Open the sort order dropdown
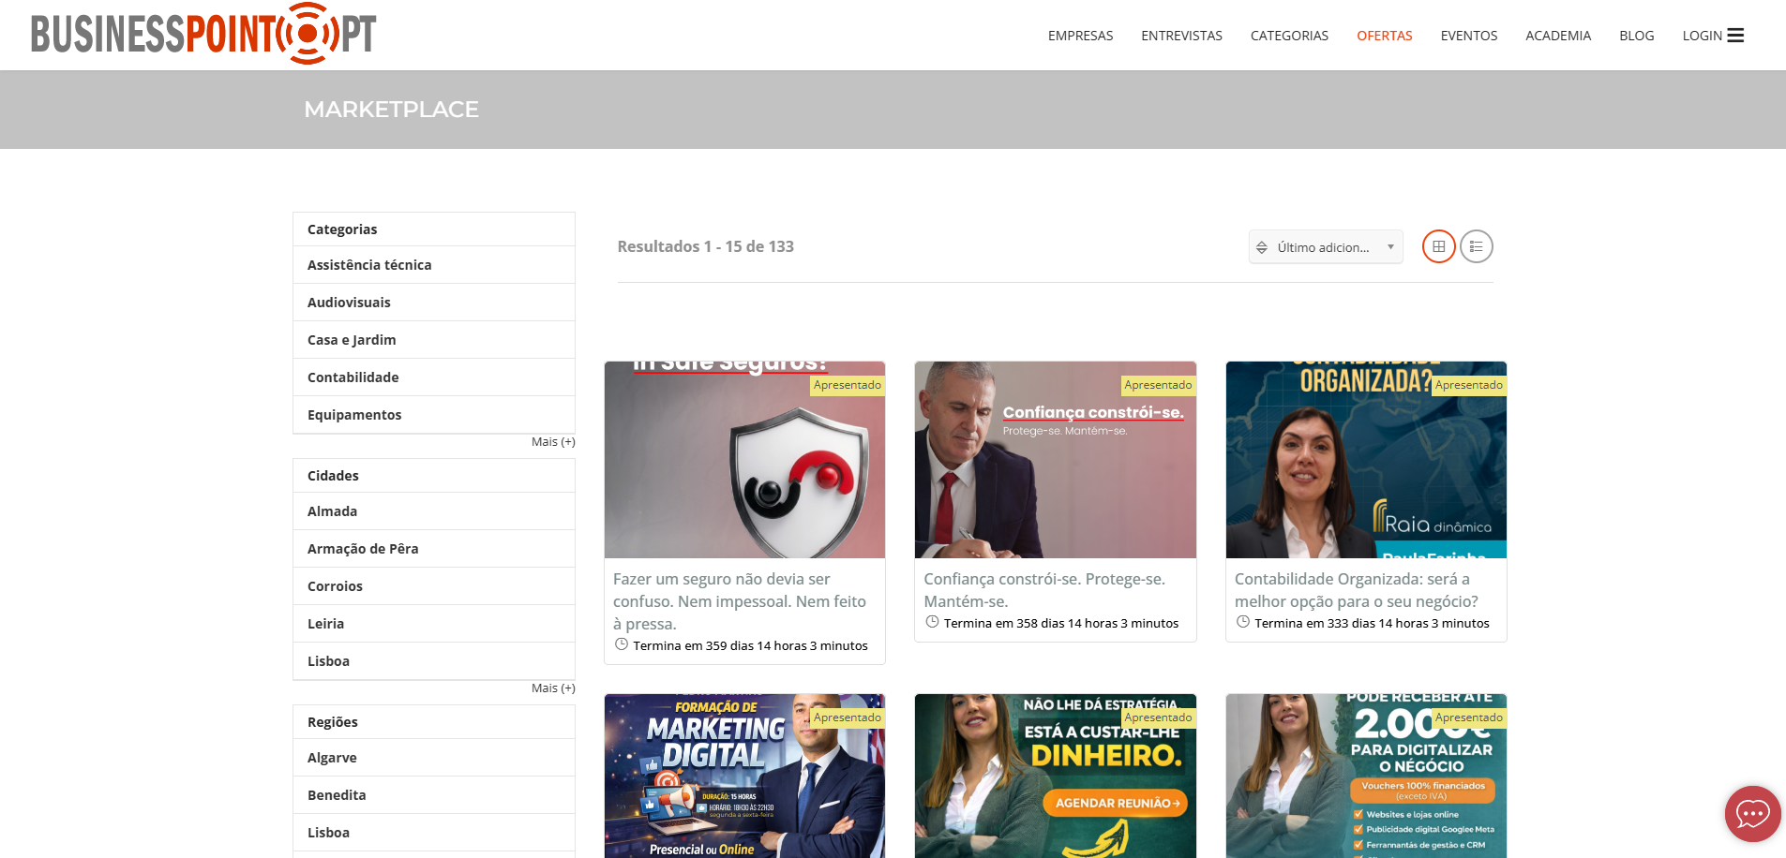This screenshot has width=1786, height=858. 1326,247
